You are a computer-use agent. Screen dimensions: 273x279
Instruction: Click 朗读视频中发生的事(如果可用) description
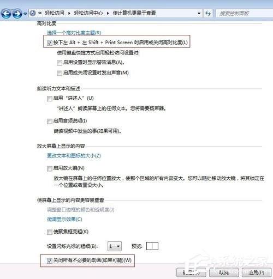87,131
